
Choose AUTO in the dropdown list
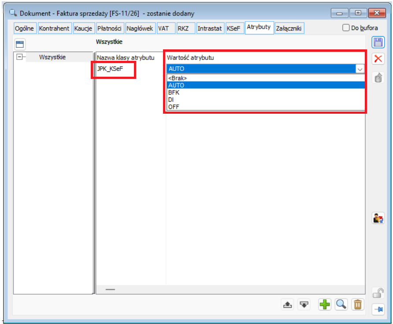[x=266, y=85]
